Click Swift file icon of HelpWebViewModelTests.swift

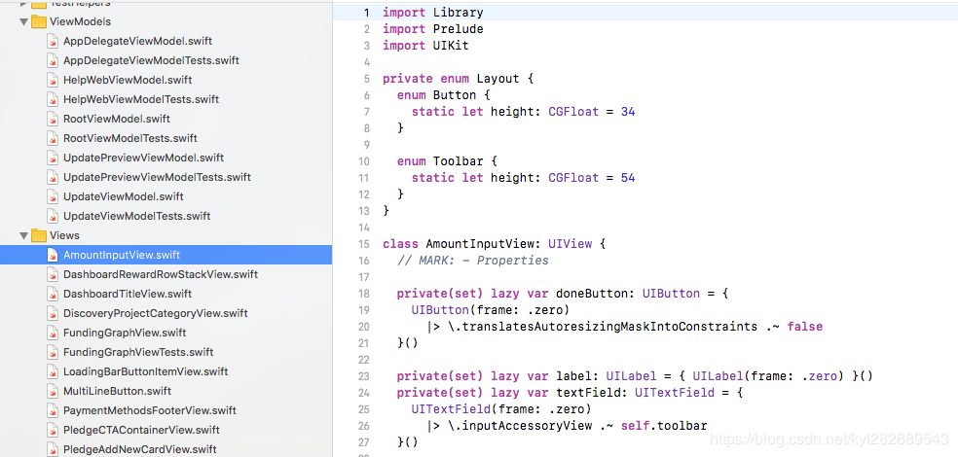[x=54, y=99]
